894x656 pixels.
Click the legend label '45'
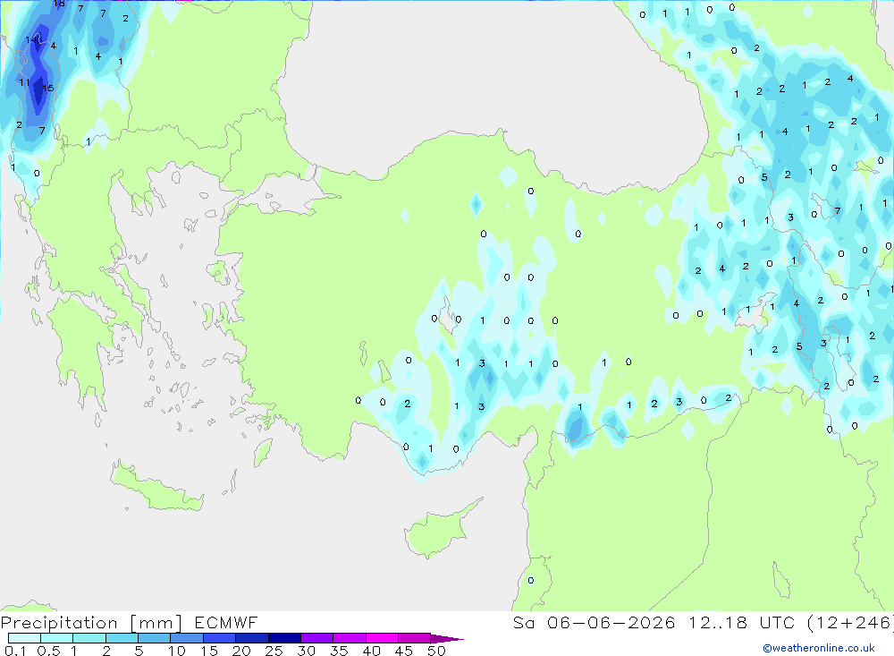404,651
